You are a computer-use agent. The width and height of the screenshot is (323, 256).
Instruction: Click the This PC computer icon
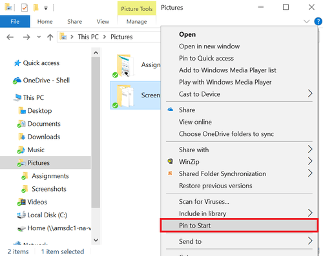(x=17, y=97)
